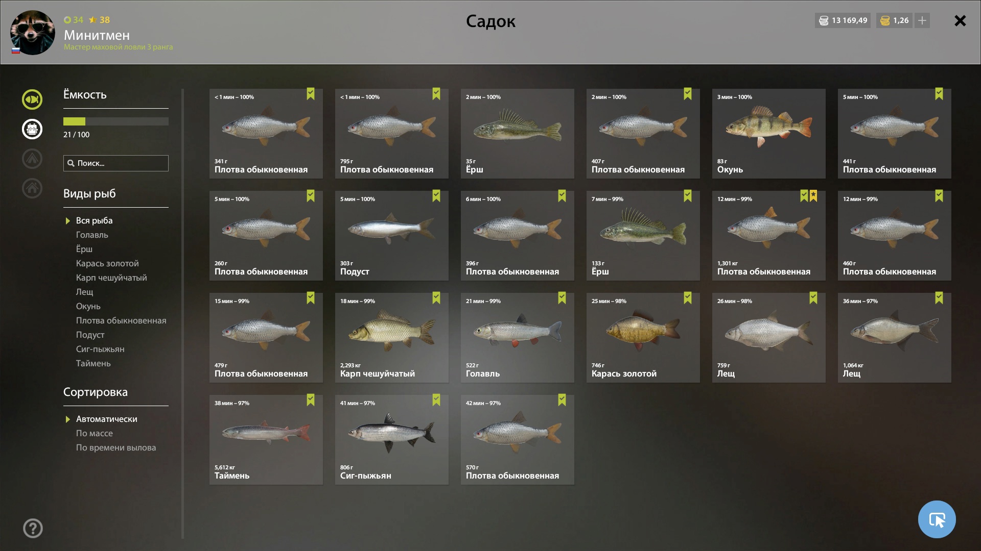Screen dimensions: 981x551
Task: Click the plus icon to add gold coins
Action: tap(922, 20)
